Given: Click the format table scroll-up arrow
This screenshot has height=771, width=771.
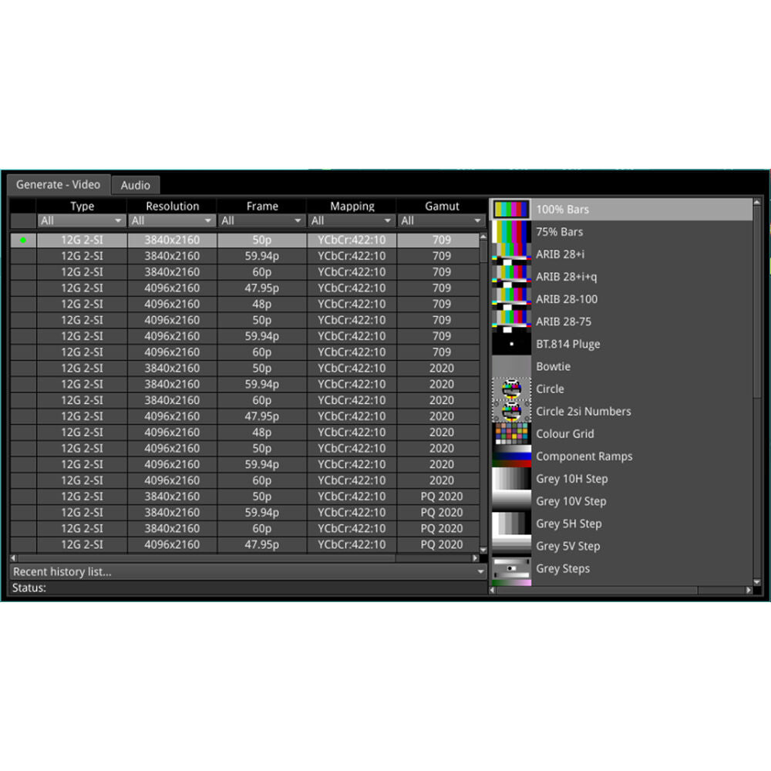Looking at the screenshot, I should [483, 237].
